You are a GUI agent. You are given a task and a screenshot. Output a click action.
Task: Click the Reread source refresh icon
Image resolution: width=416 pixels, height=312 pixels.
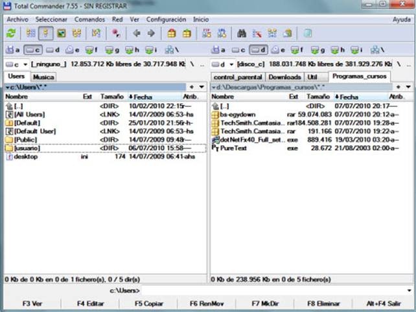tap(11, 33)
